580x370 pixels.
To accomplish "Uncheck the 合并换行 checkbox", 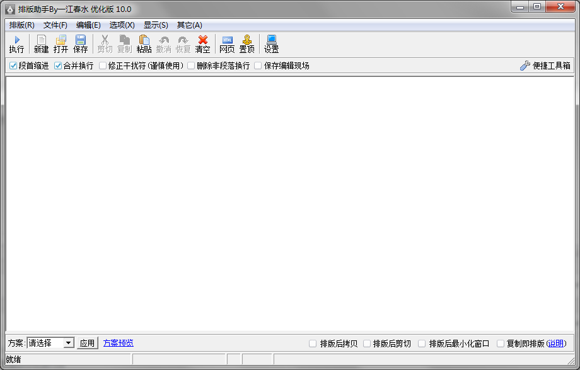I will (x=58, y=66).
